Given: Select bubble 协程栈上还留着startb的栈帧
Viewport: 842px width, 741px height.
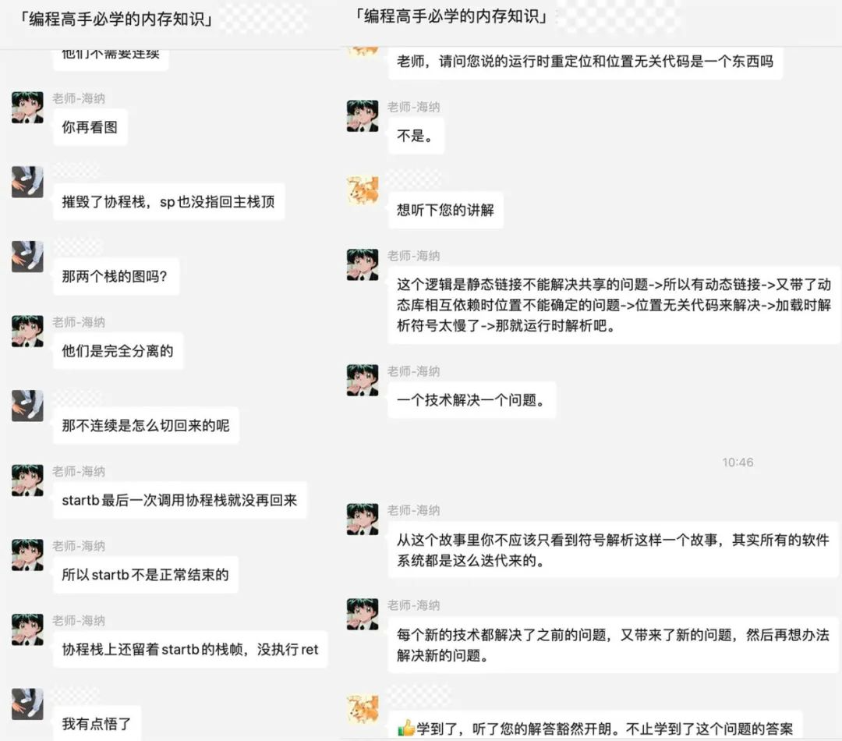Looking at the screenshot, I should 190,649.
